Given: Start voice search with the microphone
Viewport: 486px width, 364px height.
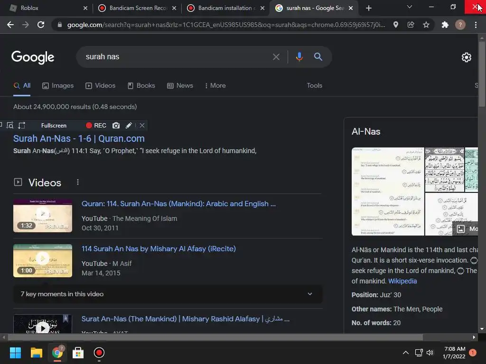Looking at the screenshot, I should pos(299,57).
